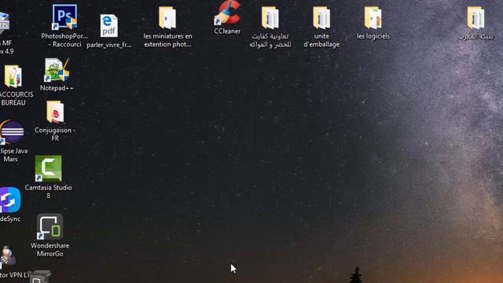Launch CCleaner from the desktop

pos(227,13)
